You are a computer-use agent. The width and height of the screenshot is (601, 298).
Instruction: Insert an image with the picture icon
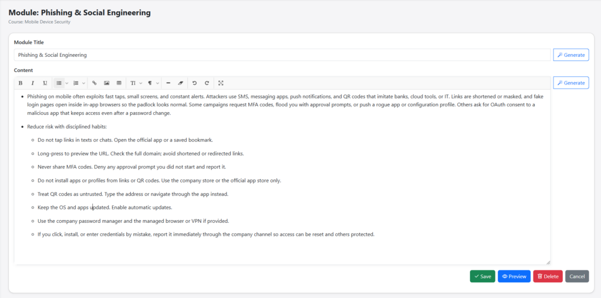pos(107,83)
